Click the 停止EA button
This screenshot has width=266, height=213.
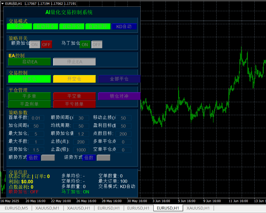[75, 62]
